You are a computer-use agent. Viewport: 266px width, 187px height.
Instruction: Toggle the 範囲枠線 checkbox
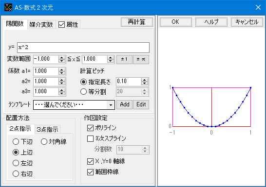(x=90, y=172)
